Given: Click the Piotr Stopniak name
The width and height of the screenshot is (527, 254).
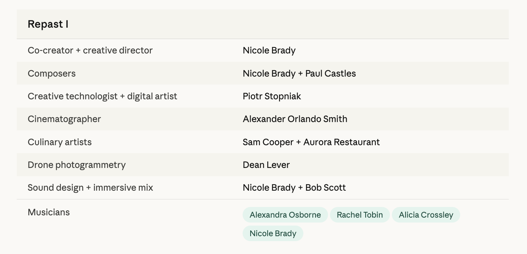Looking at the screenshot, I should 272,96.
